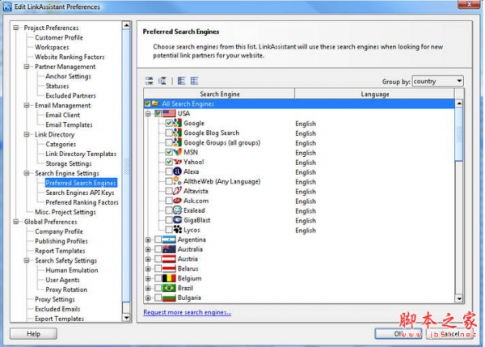Viewport: 485px width, 347px height.
Task: Enable the Alexa checkbox
Action: pyautogui.click(x=169, y=171)
